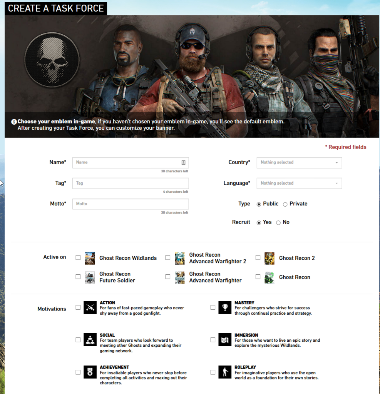Click the Ghost Recon Wildlands label
The width and height of the screenshot is (380, 394).
coord(128,258)
